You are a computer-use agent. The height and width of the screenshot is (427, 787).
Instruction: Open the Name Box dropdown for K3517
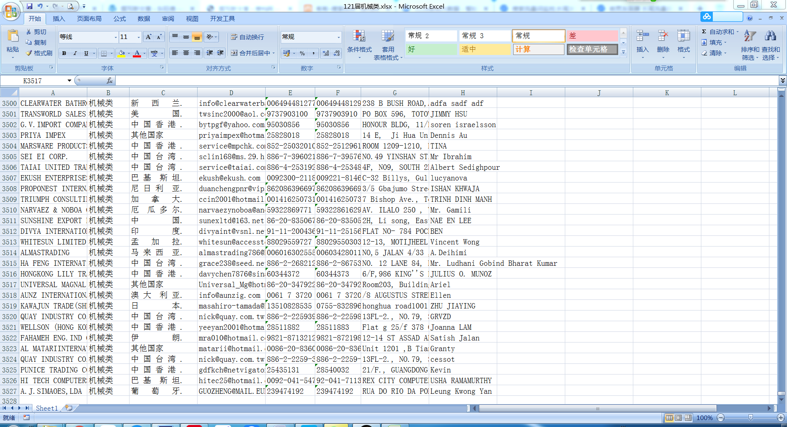(69, 81)
